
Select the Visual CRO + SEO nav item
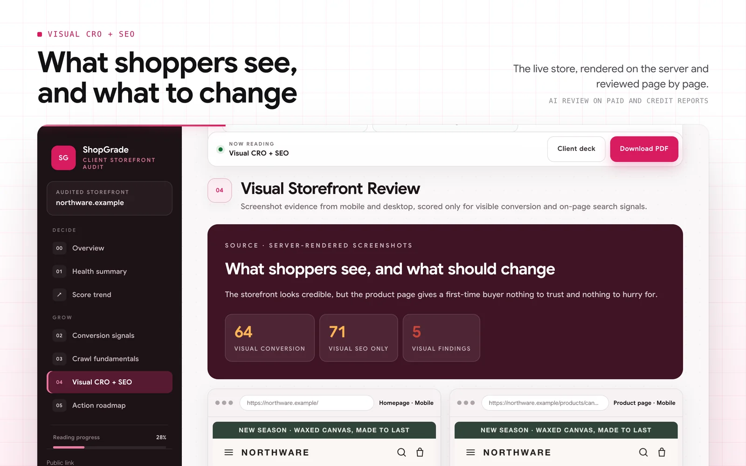tap(110, 382)
